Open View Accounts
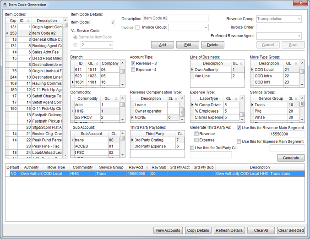 168,230
